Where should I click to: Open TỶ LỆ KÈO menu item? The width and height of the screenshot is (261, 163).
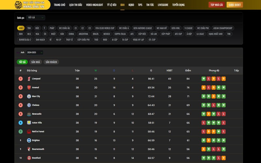pos(112,5)
